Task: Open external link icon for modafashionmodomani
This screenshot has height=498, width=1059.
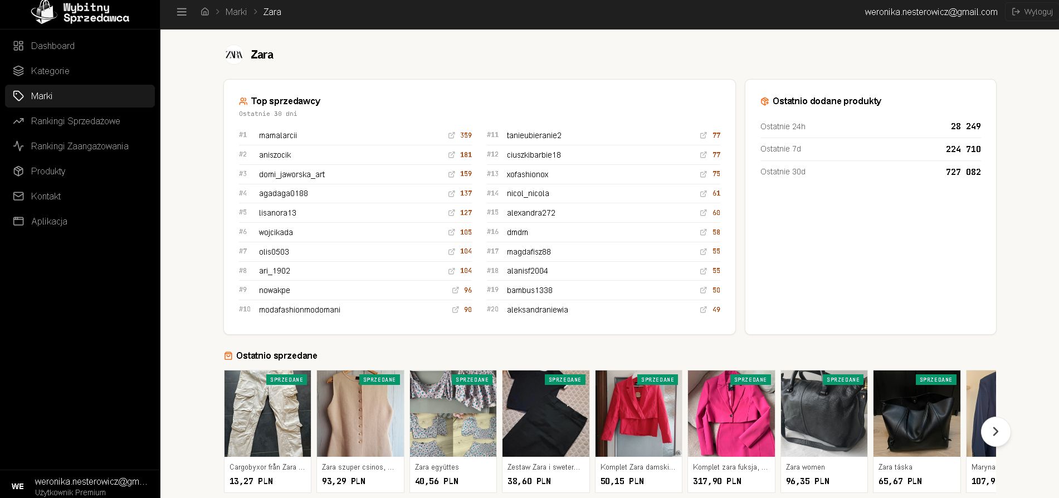Action: 456,310
